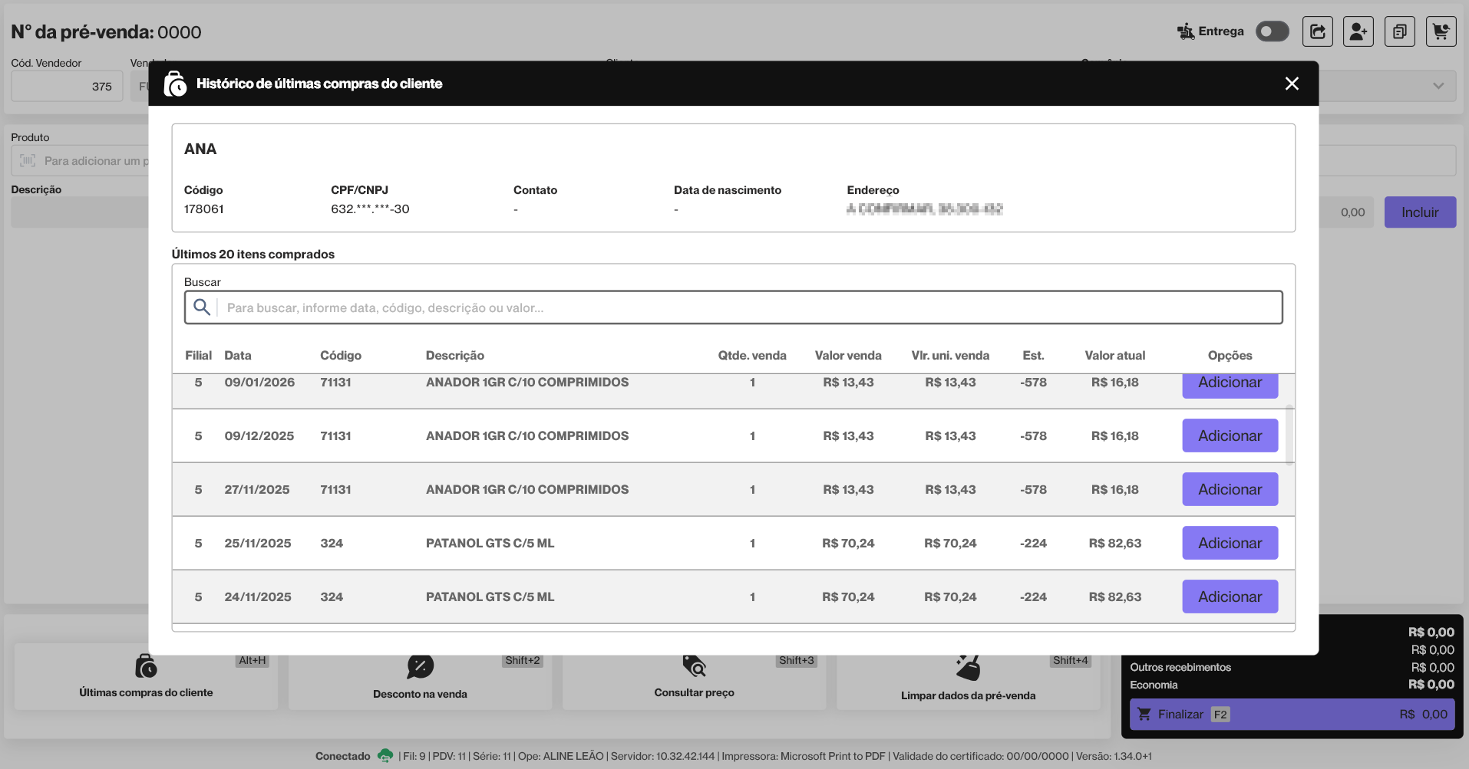The image size is (1469, 769).
Task: Close the purchase history dialog
Action: click(x=1292, y=84)
